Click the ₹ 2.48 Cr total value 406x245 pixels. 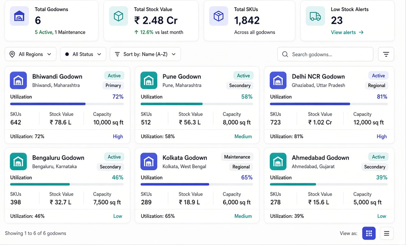coord(156,20)
